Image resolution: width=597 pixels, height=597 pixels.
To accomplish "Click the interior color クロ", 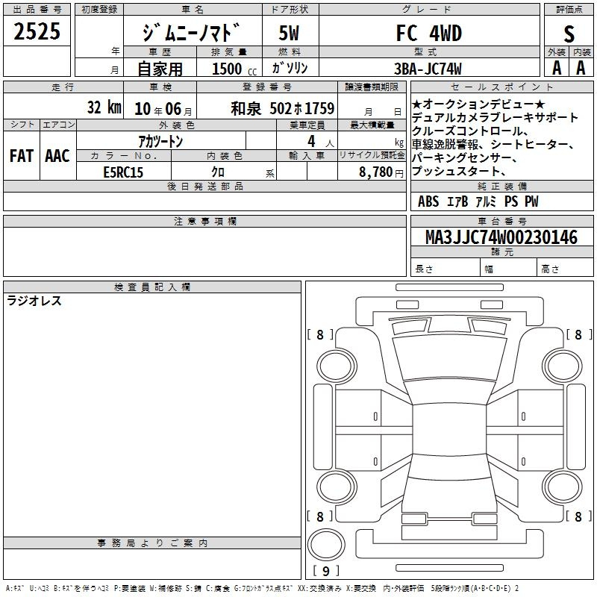I will [x=218, y=172].
